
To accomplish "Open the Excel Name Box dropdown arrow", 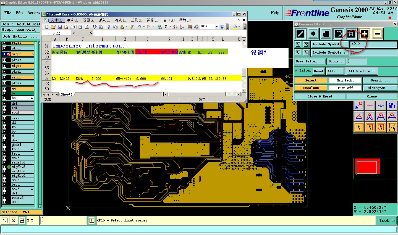I will (74, 33).
